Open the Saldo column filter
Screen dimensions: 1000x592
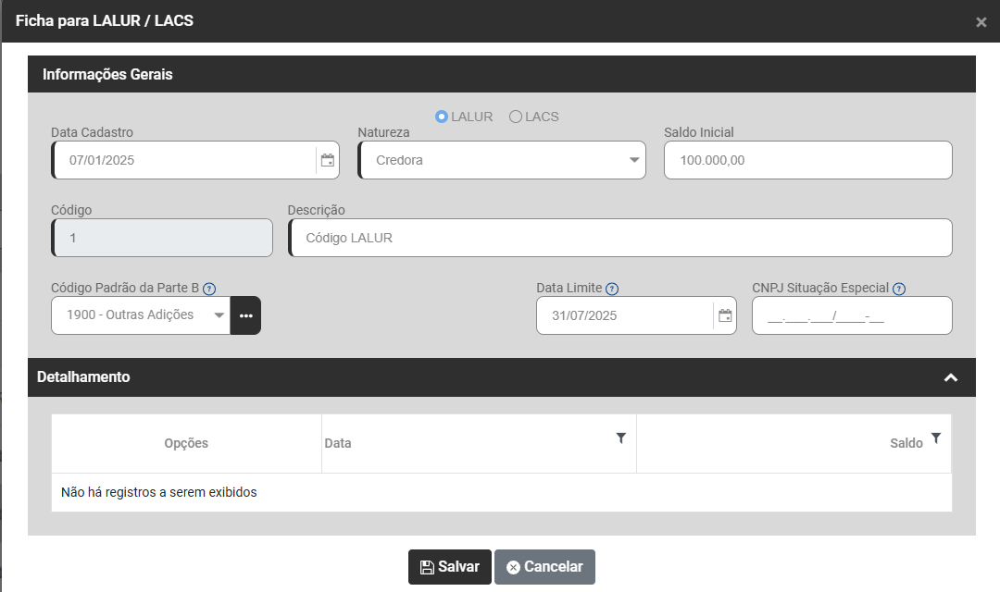click(x=936, y=438)
